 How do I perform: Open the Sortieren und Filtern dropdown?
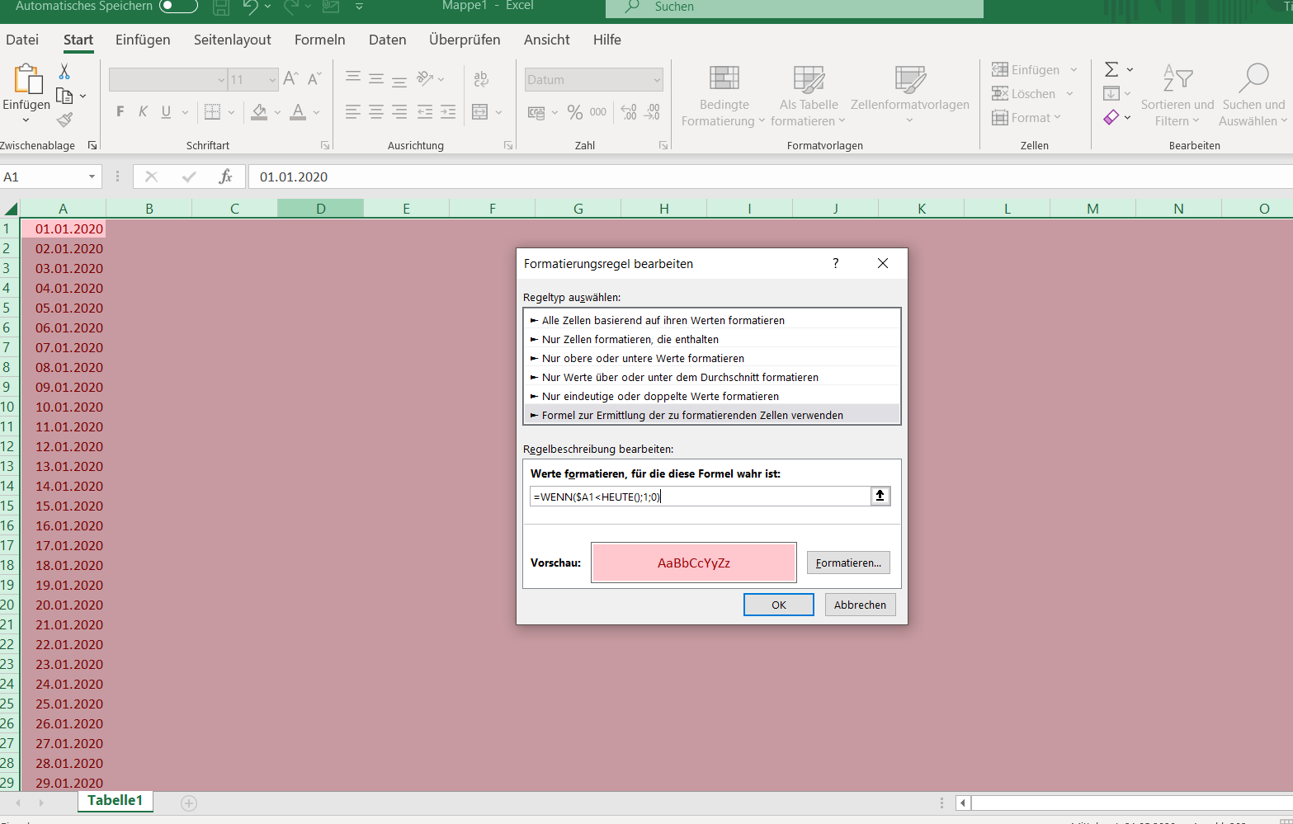(x=1177, y=96)
